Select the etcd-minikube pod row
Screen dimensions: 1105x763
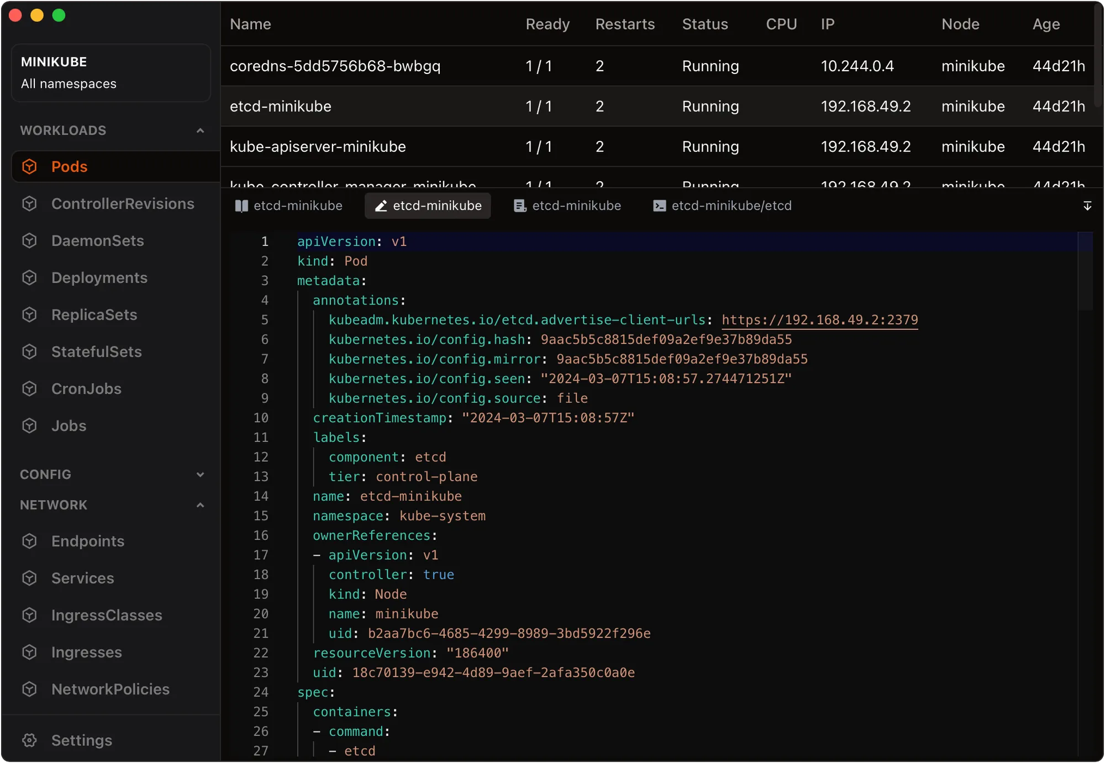coord(657,106)
